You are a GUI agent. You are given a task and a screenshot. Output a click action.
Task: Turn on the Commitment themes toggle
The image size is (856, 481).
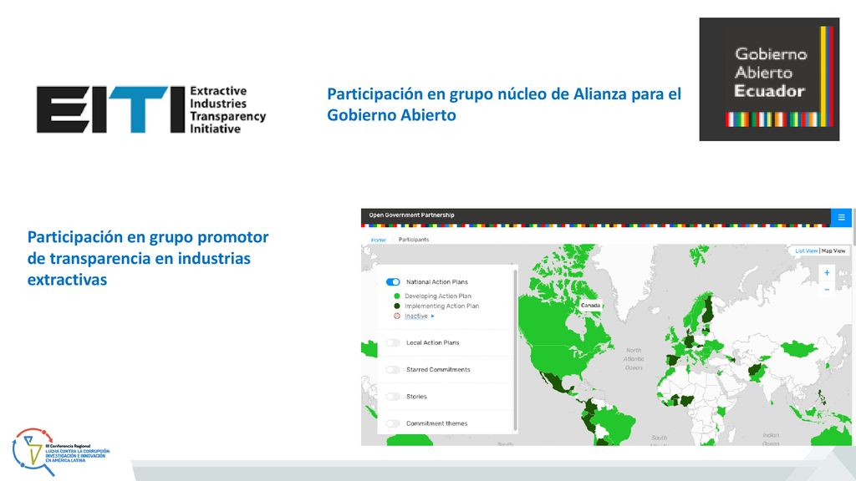coord(393,423)
